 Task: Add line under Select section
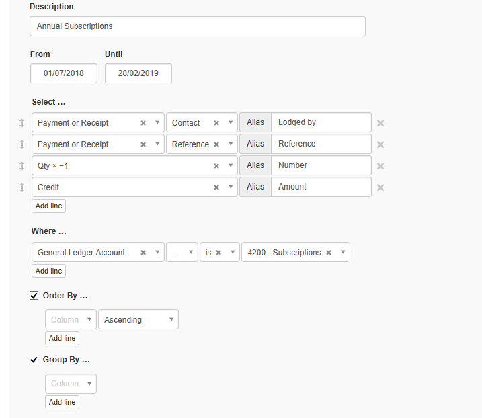coord(48,206)
